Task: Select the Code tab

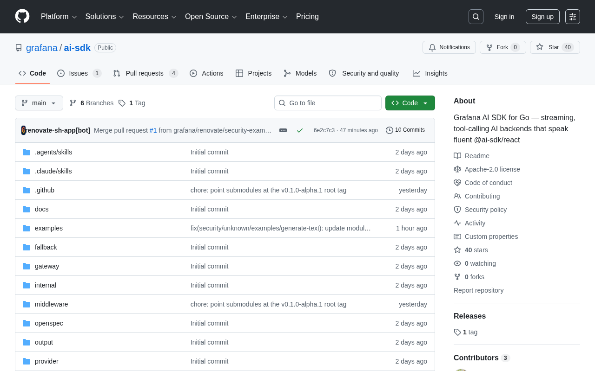Action: tap(32, 73)
